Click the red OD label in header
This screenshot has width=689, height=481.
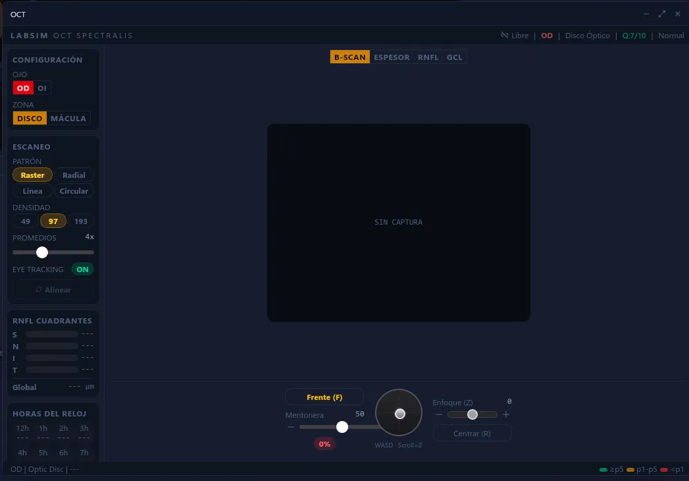click(547, 36)
